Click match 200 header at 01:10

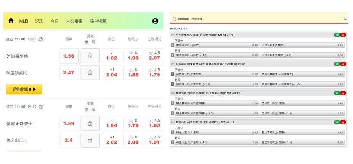pyautogui.click(x=258, y=35)
